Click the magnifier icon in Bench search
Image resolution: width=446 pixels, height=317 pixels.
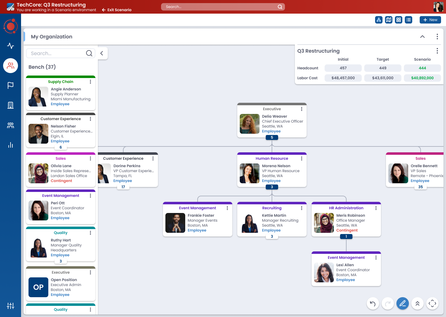89,53
